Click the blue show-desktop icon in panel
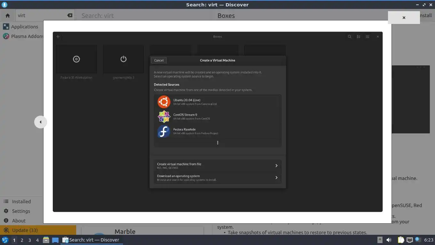Image resolution: width=435 pixels, height=245 pixels. click(55, 240)
